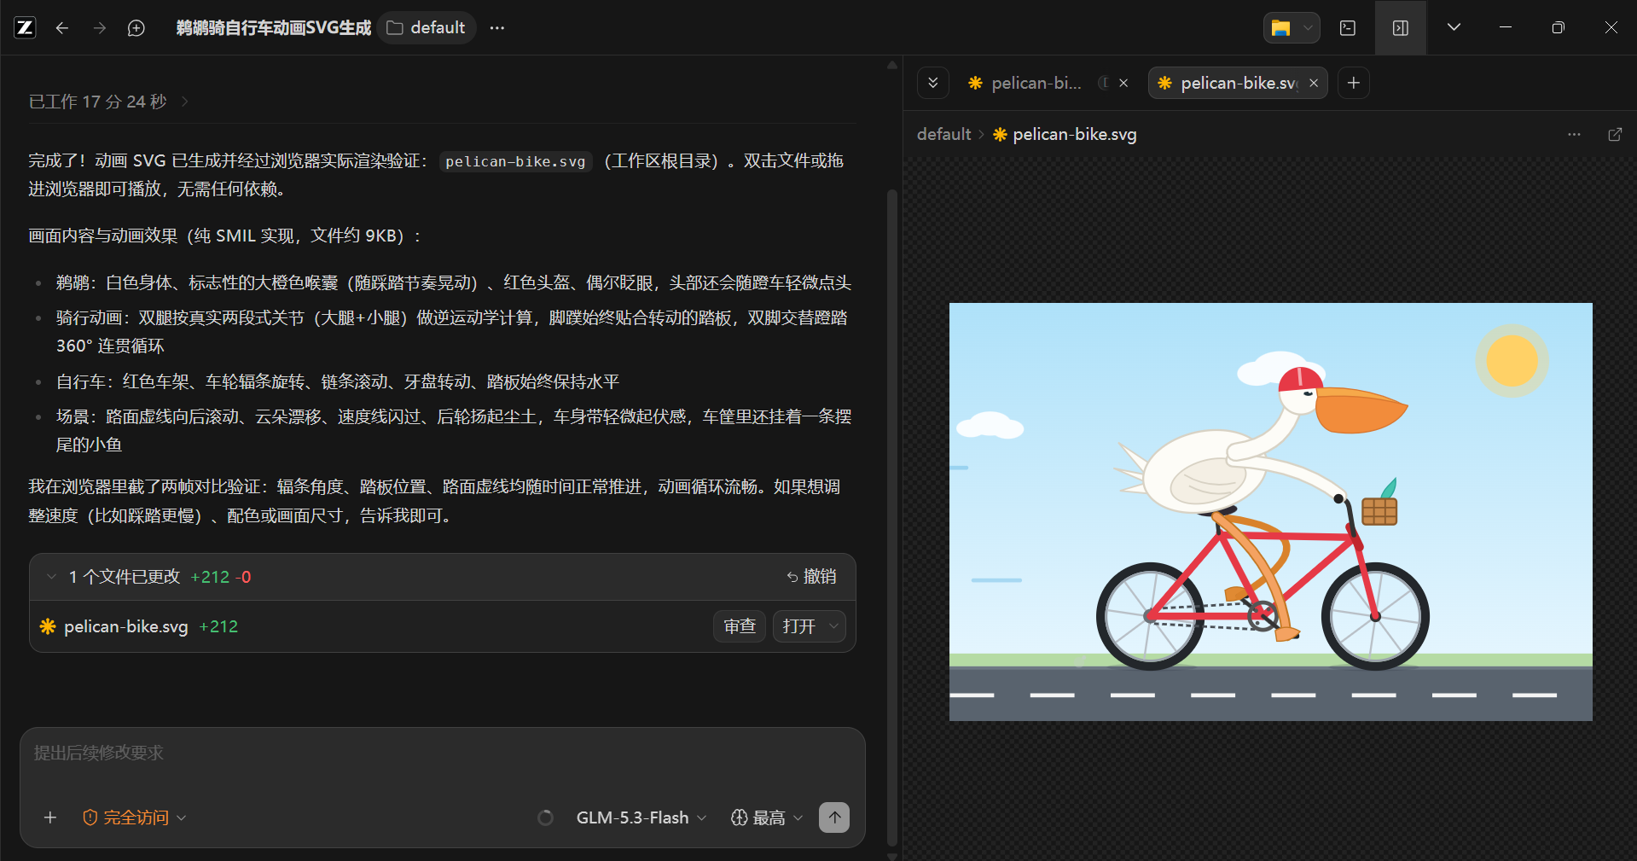Viewport: 1637px width, 861px height.
Task: Select the default workspace folder chip
Action: pos(426,28)
